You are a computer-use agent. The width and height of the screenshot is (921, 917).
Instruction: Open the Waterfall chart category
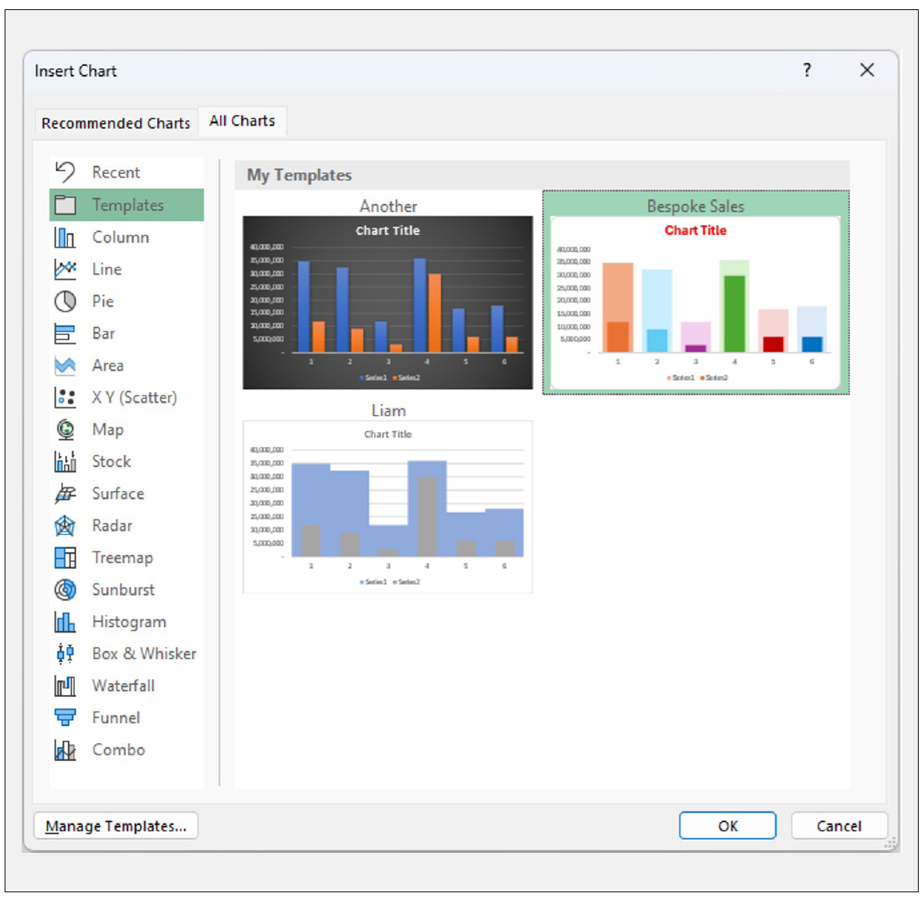pyautogui.click(x=66, y=685)
